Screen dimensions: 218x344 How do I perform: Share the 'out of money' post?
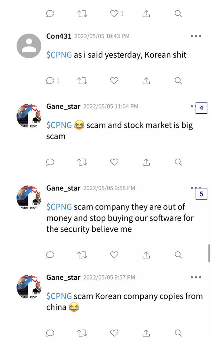pyautogui.click(x=146, y=255)
